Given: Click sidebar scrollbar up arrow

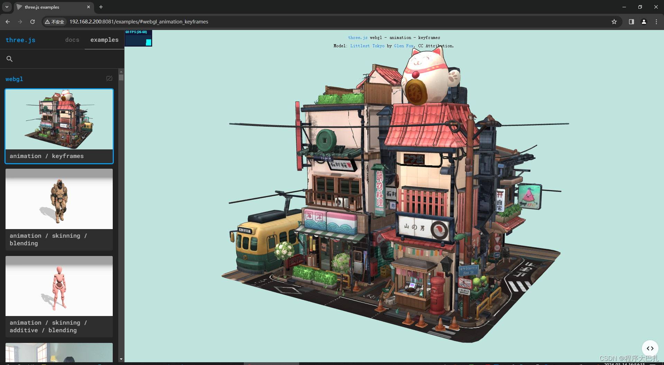Looking at the screenshot, I should 121,71.
